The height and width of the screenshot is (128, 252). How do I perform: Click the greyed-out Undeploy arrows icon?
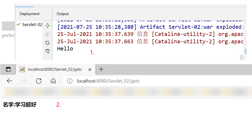pyautogui.click(x=47, y=34)
